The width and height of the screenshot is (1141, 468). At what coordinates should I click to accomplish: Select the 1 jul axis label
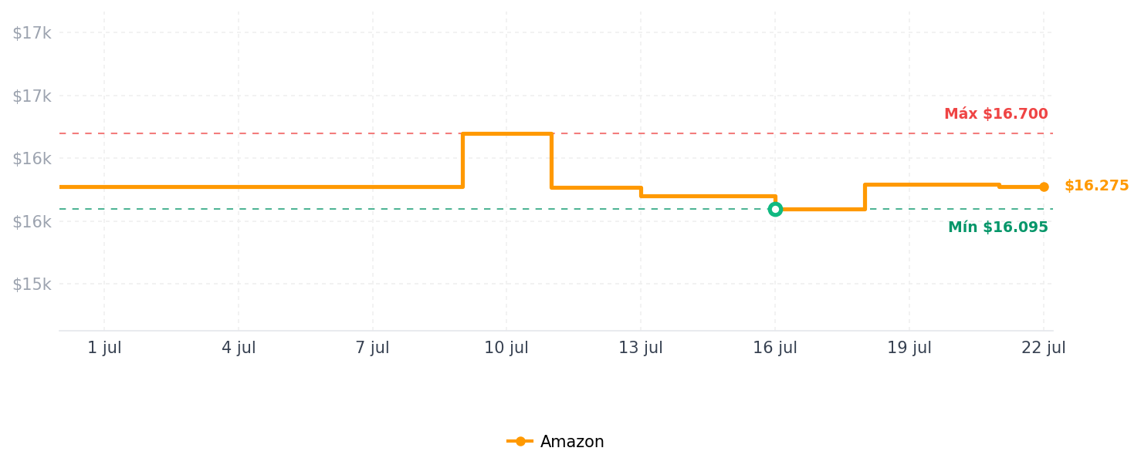point(104,348)
